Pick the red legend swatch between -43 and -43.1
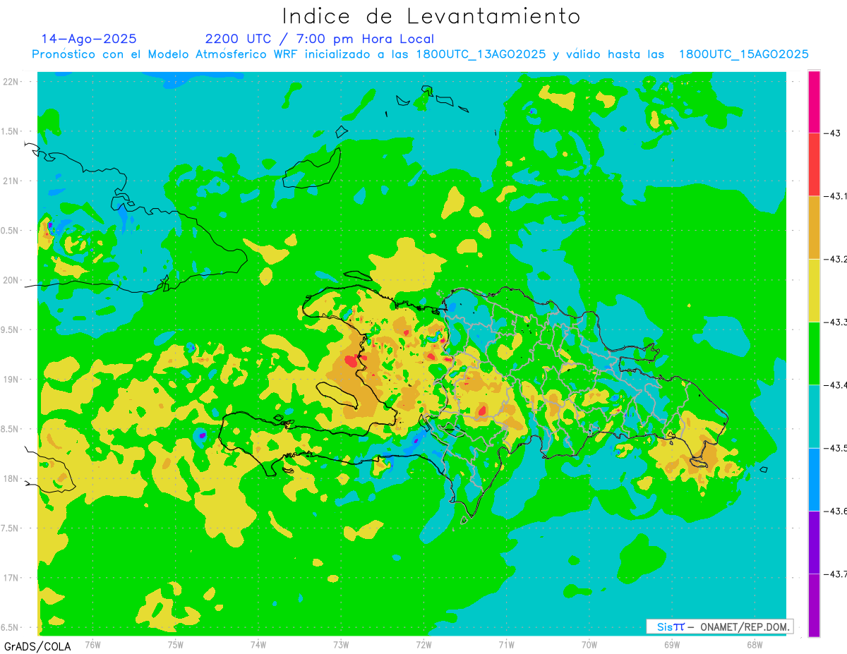This screenshot has height=654, width=847. [814, 164]
